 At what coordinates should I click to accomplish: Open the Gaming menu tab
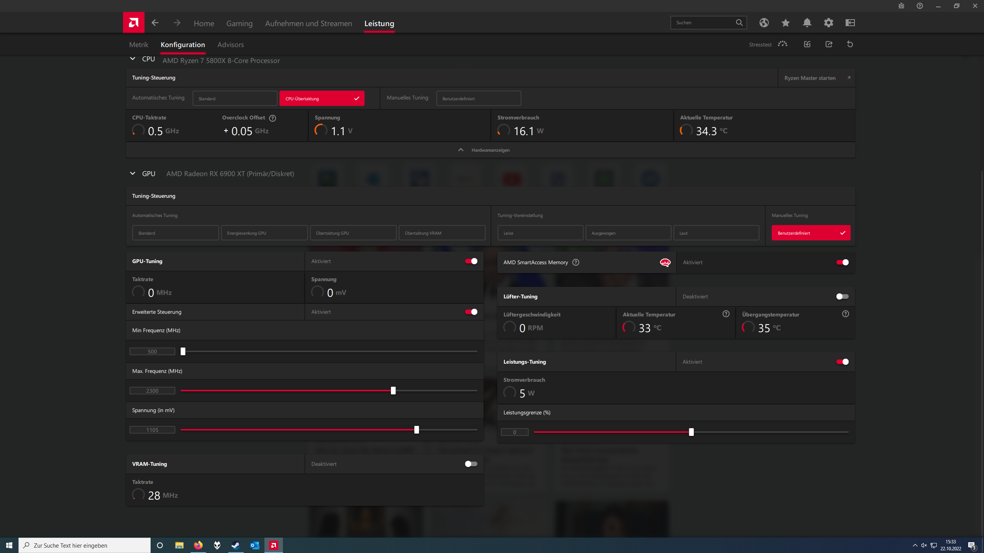pos(239,23)
